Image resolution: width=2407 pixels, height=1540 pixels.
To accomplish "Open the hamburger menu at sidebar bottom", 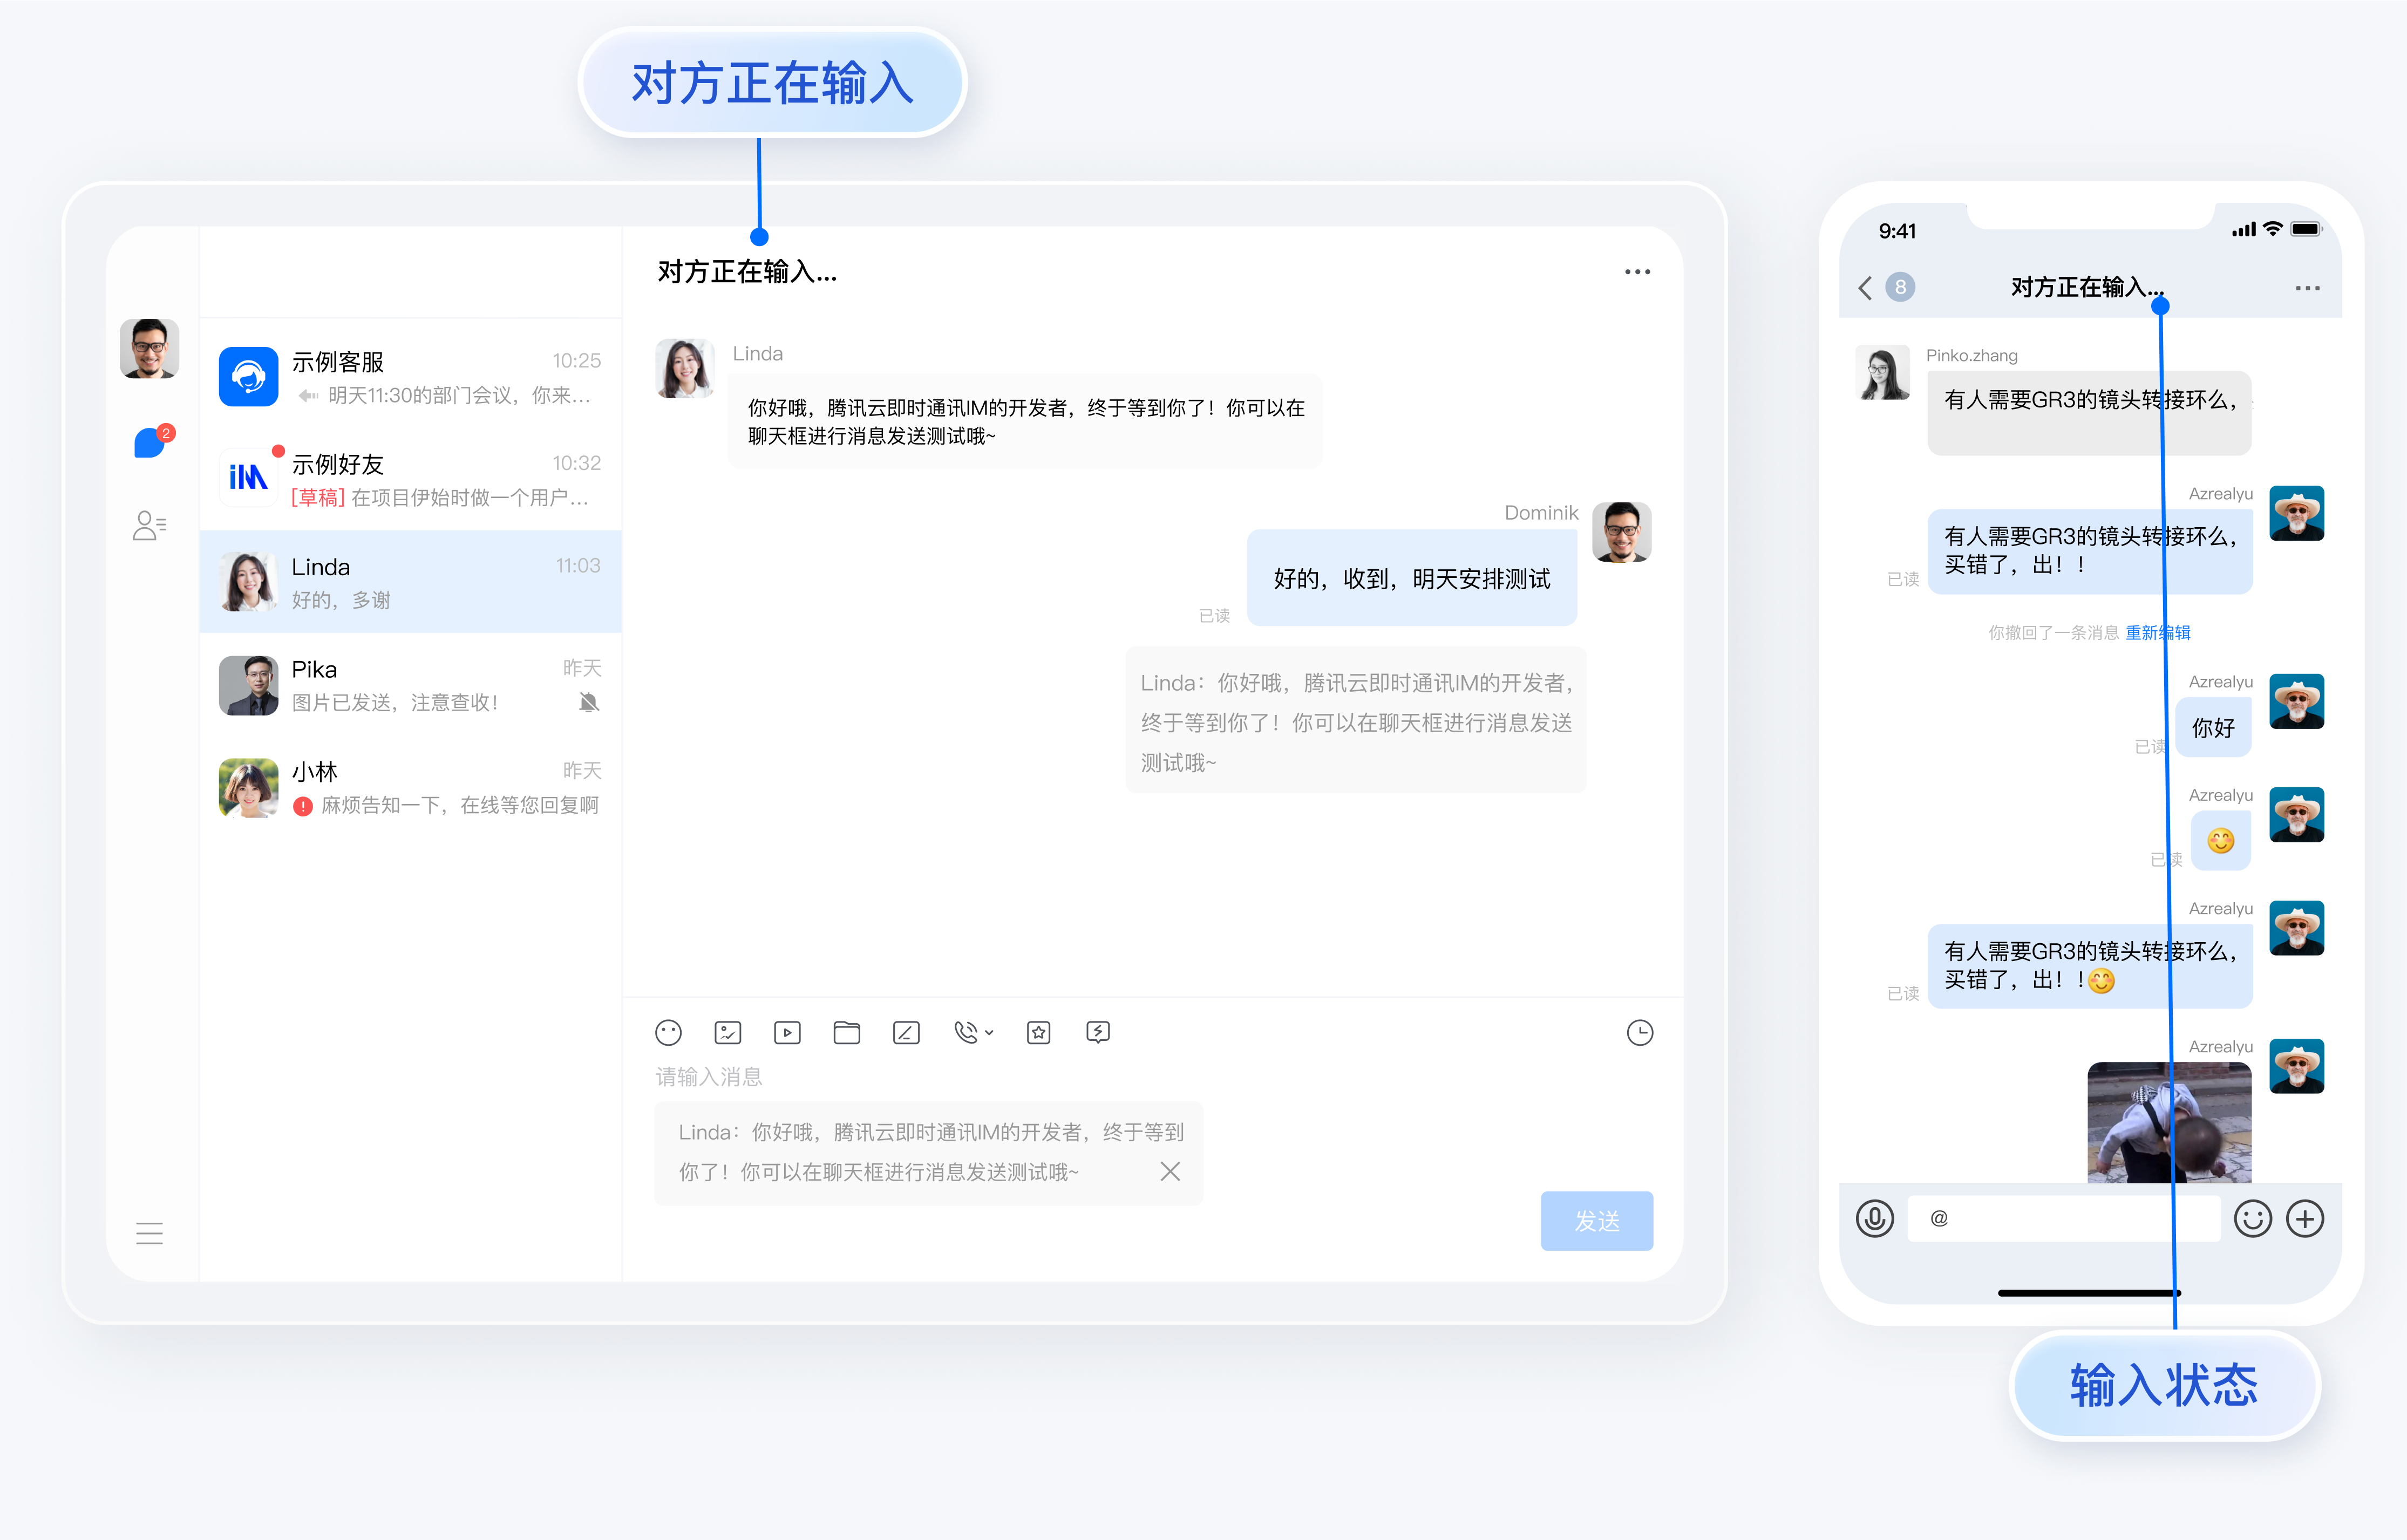I will [149, 1233].
